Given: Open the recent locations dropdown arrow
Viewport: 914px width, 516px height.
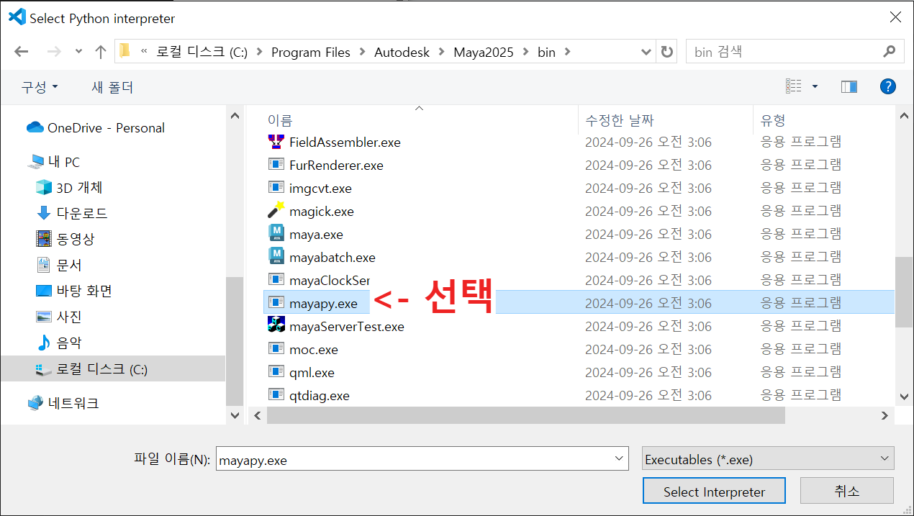Looking at the screenshot, I should (78, 52).
